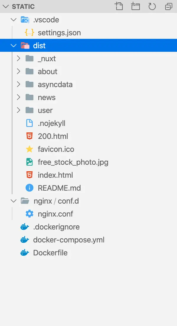Collapse all folders in explorer
Image resolution: width=177 pixels, height=326 pixels.
(x=169, y=6)
